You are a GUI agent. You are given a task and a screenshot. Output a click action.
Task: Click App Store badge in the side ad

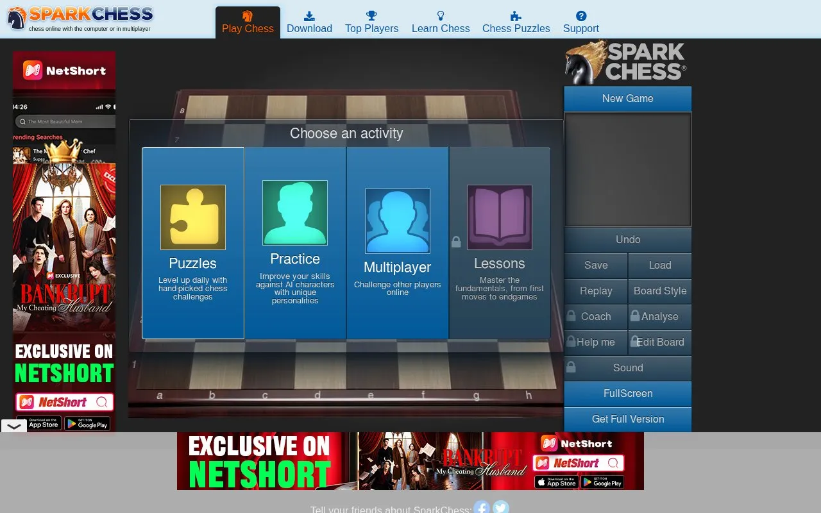[x=38, y=424]
